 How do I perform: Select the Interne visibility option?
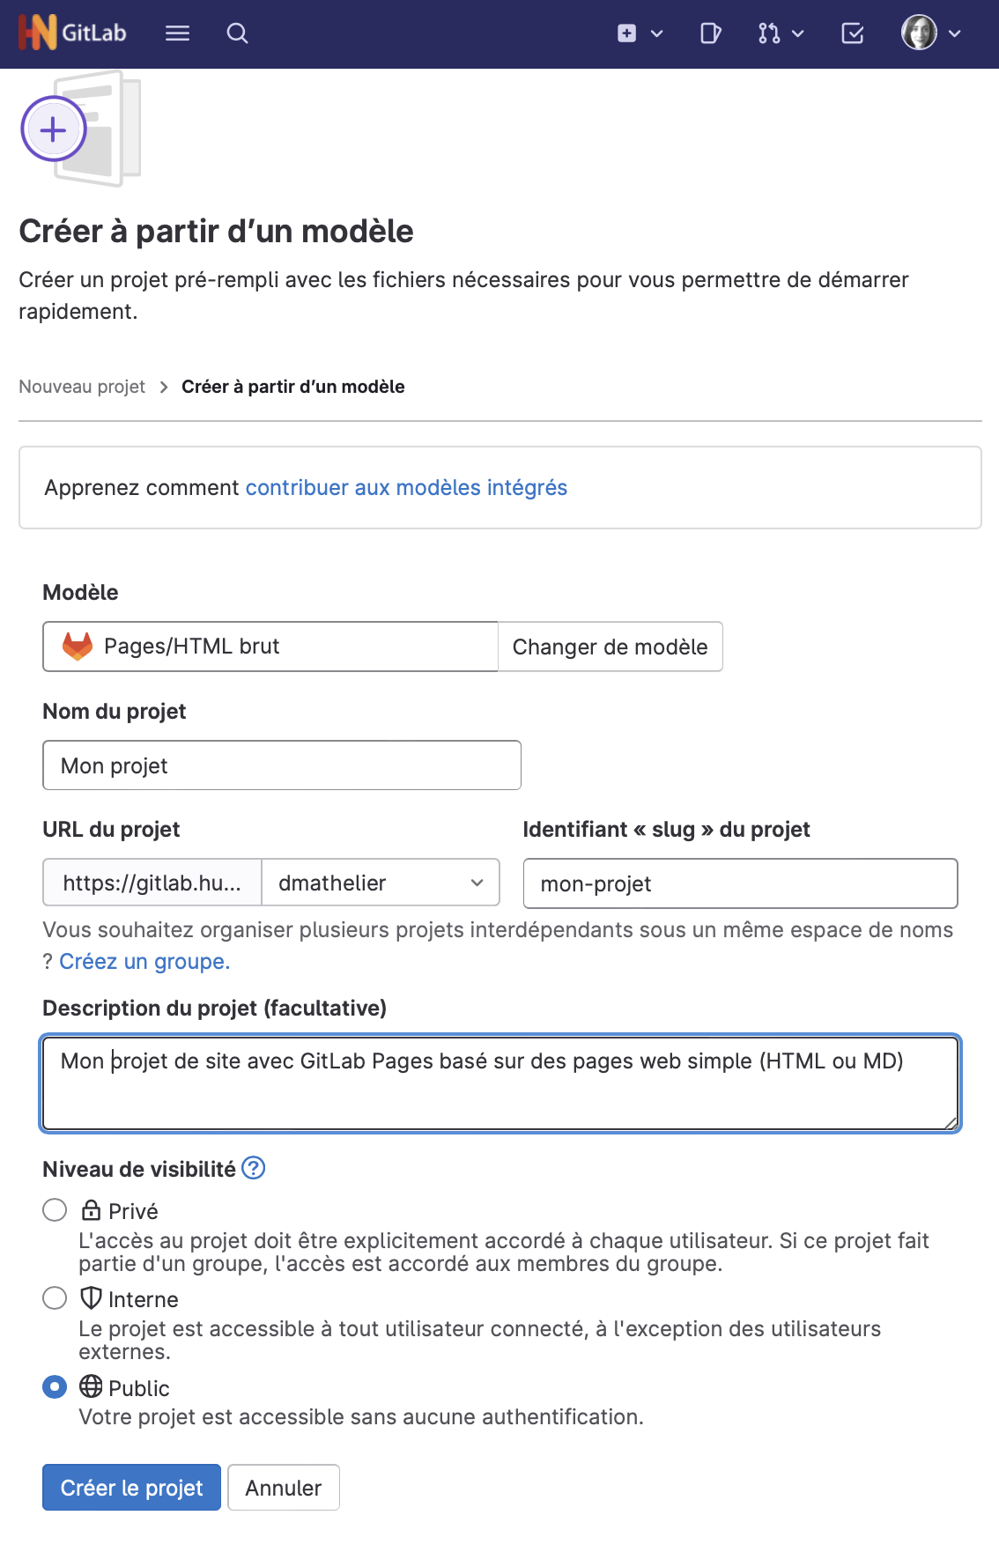point(55,1298)
